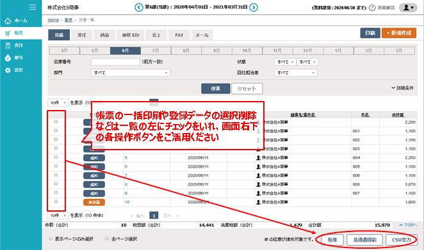Go to ホーム via house icon
Image resolution: width=424 pixels, height=250 pixels.
(8, 21)
